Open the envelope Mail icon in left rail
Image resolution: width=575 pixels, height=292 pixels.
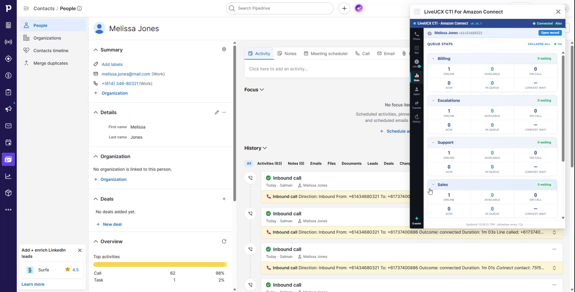coord(8,126)
